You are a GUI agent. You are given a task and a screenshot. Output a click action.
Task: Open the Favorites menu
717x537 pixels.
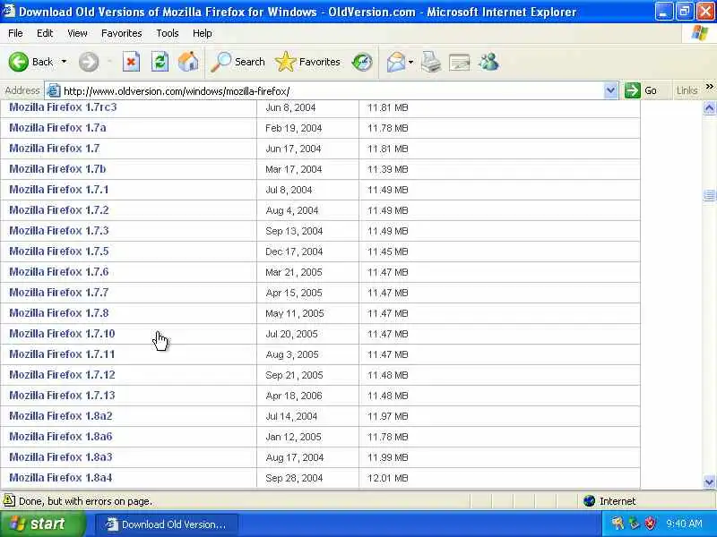(x=122, y=33)
